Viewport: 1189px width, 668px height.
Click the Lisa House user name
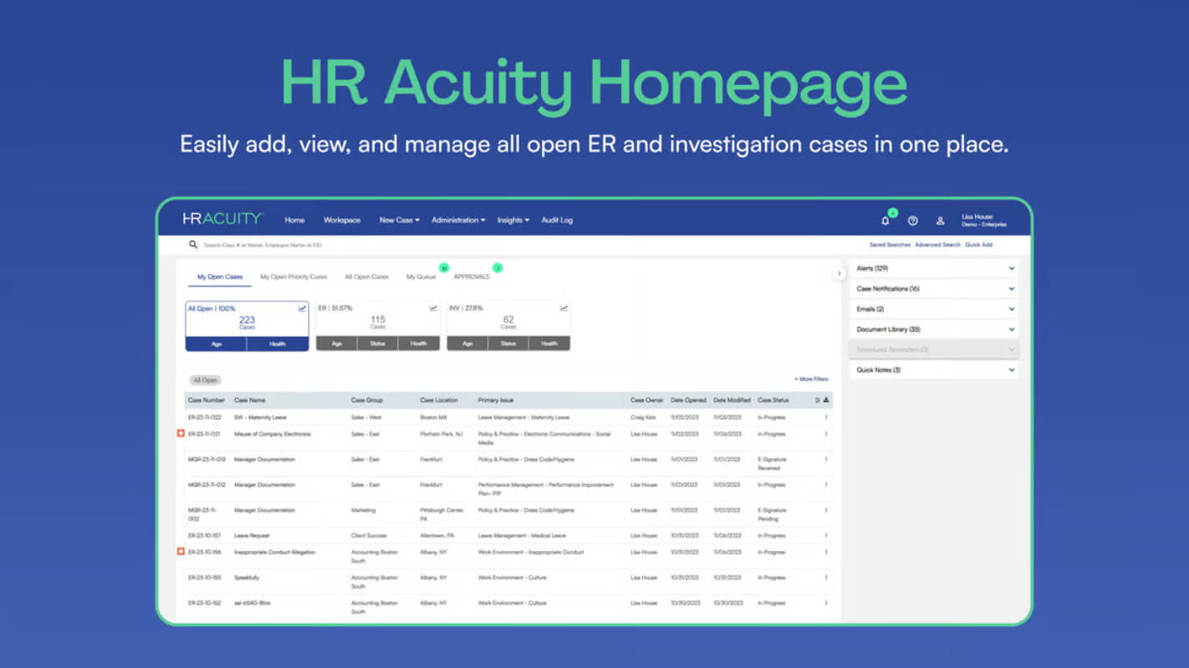pos(977,216)
